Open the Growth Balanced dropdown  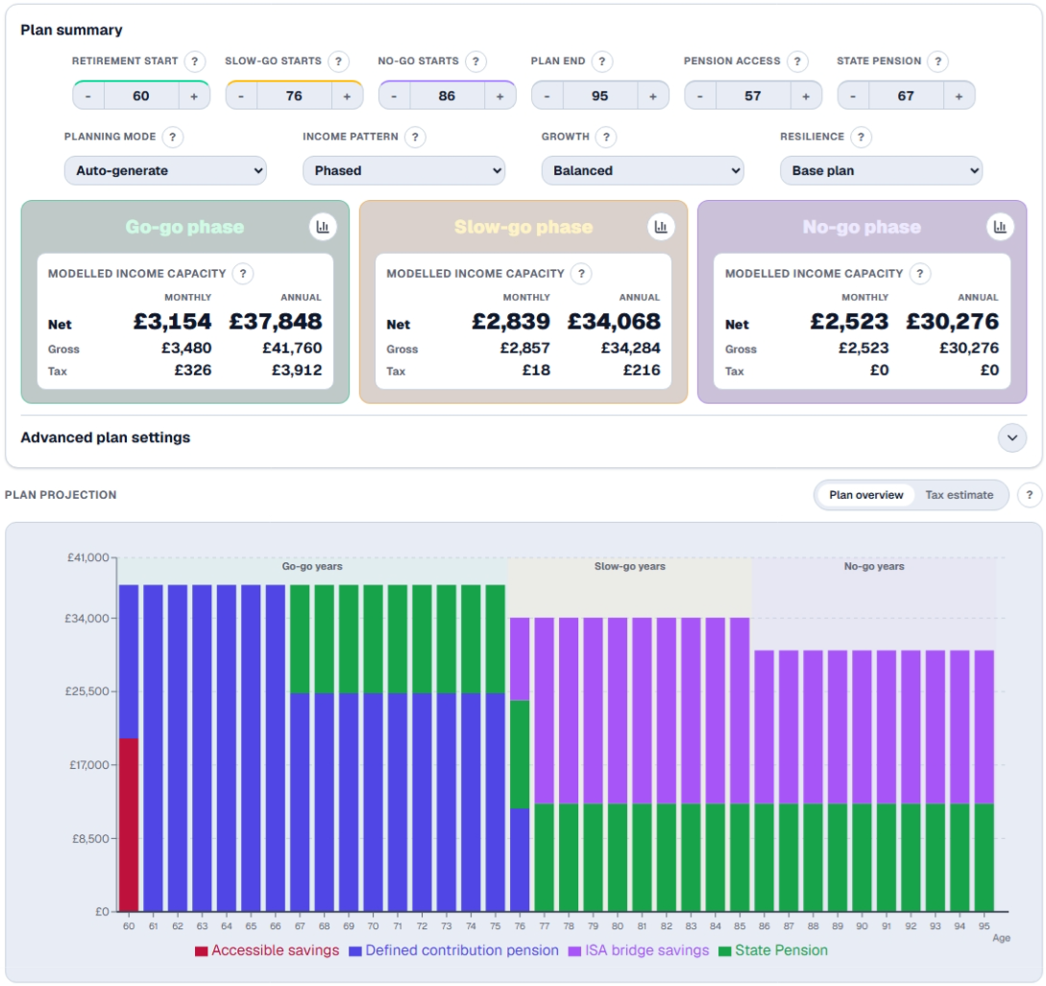point(643,171)
